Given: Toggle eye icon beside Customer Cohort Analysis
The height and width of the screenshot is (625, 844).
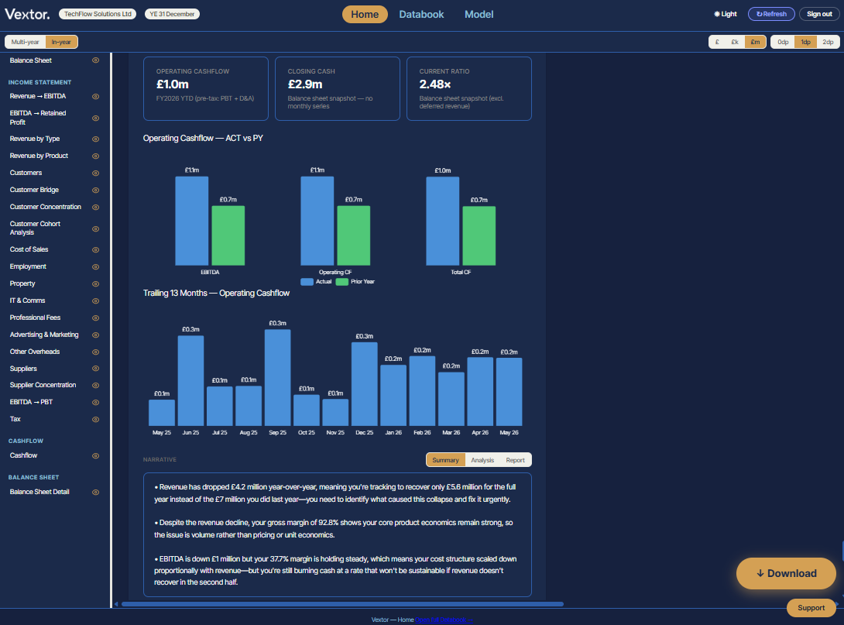Looking at the screenshot, I should tap(95, 228).
